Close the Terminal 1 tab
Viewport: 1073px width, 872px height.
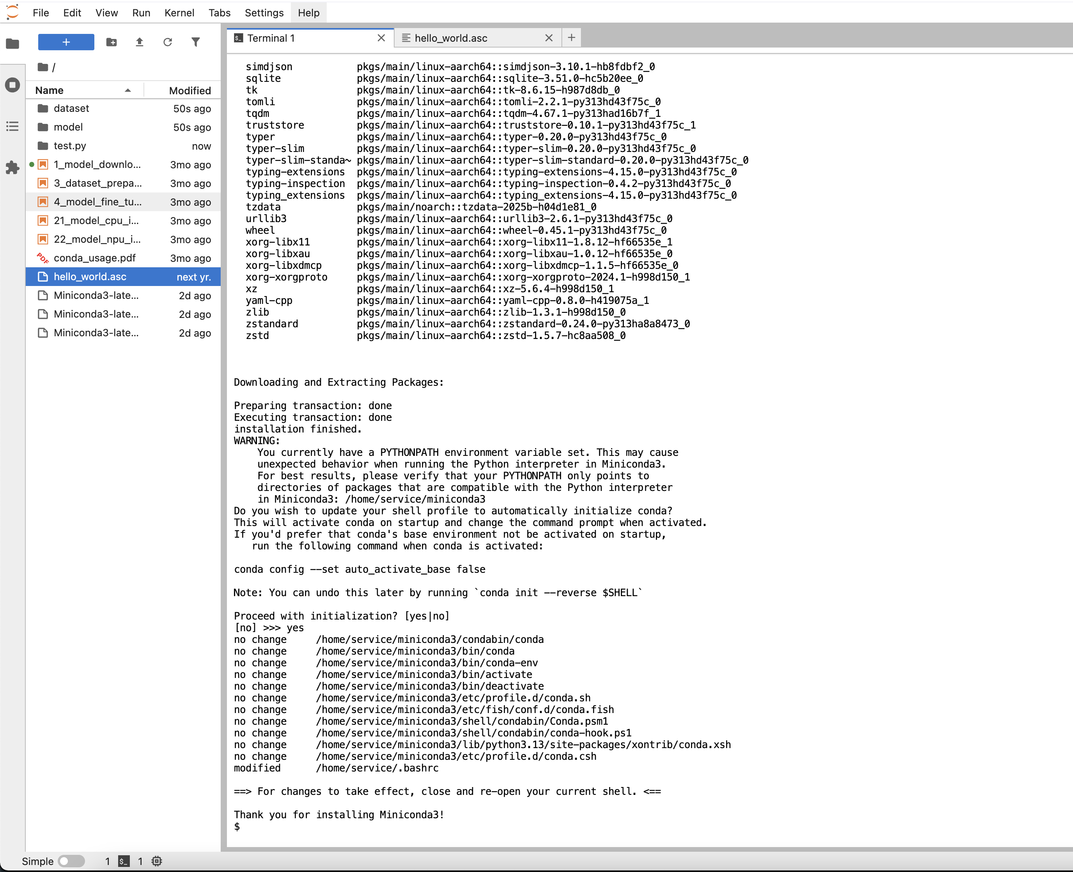click(381, 38)
